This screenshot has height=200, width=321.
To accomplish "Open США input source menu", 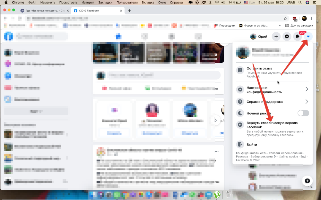I will (x=249, y=3).
